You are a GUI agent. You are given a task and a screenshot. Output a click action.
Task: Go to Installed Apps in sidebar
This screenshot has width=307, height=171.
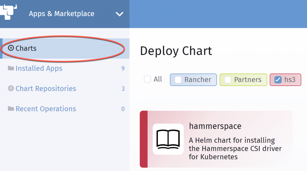point(39,68)
